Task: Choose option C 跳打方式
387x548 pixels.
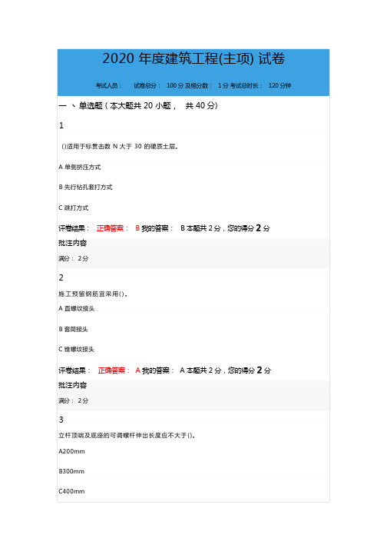Action: pos(74,208)
